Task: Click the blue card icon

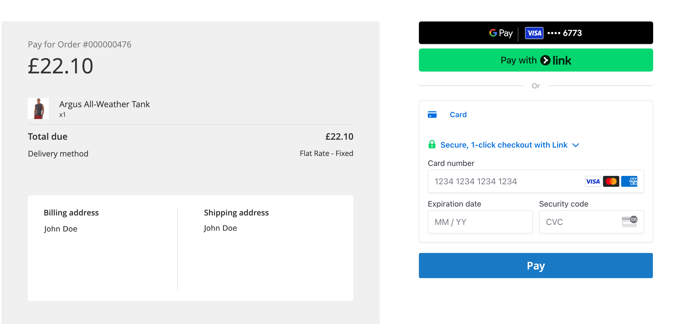Action: [x=432, y=115]
